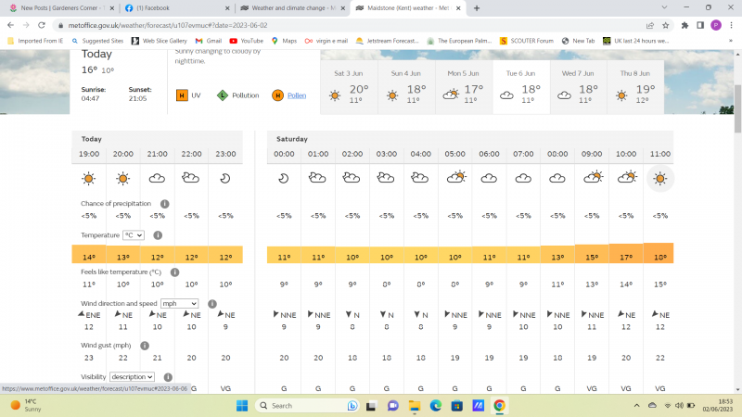Select the Sun 4 Jun forecast tab
Viewport: 742px width, 417px height.
406,87
